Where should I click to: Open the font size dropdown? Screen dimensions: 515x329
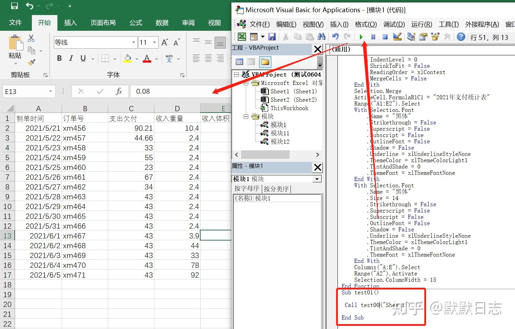click(x=154, y=42)
